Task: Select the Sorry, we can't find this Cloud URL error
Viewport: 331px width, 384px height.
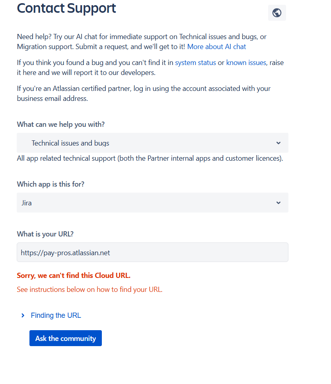Action: coord(74,276)
